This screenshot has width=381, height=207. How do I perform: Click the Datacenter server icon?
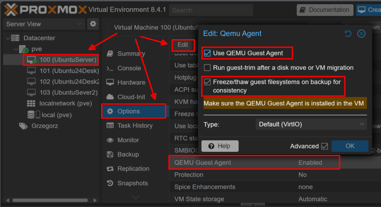tap(15, 38)
